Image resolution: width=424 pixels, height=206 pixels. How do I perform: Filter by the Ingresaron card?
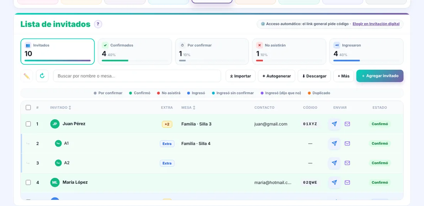367,52
